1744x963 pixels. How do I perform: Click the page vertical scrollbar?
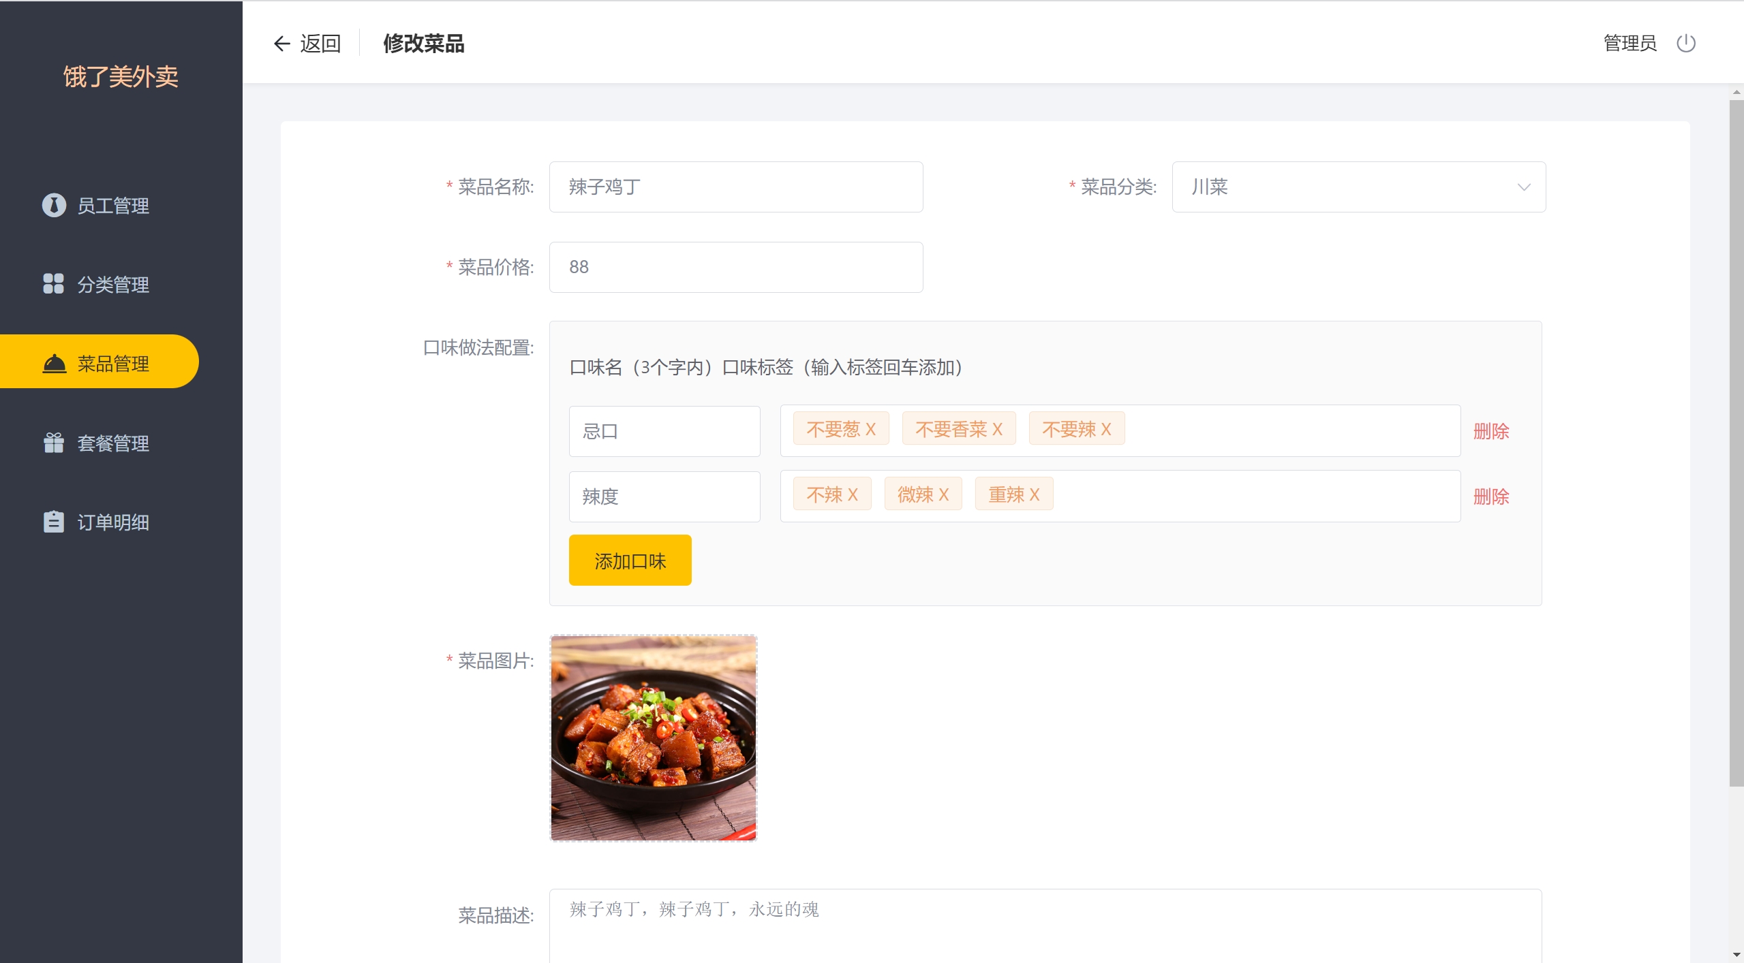click(x=1735, y=443)
